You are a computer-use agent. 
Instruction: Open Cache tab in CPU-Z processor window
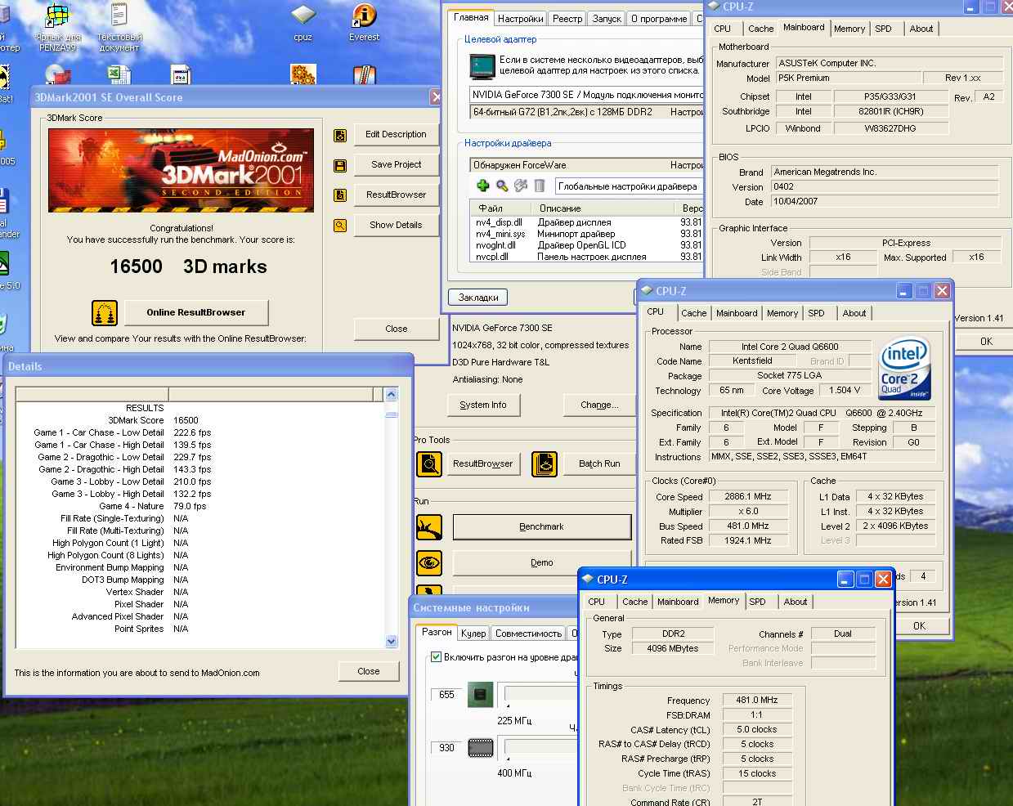(693, 313)
